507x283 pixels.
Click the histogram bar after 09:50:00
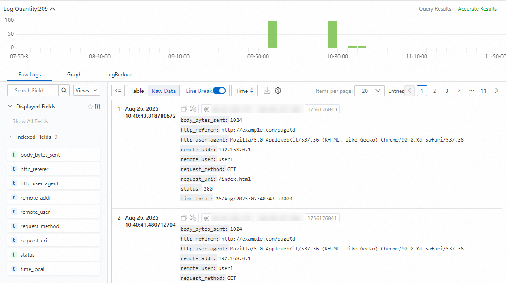coord(273,34)
